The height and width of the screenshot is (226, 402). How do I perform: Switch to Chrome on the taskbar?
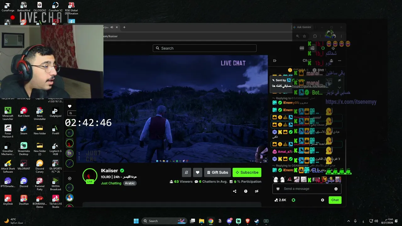click(x=211, y=221)
